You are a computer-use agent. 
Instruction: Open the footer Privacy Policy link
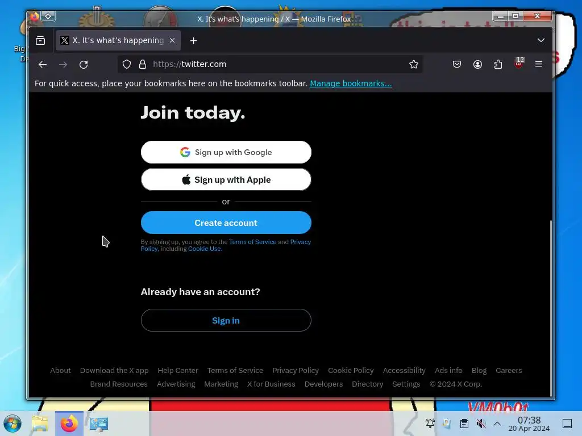coord(296,370)
